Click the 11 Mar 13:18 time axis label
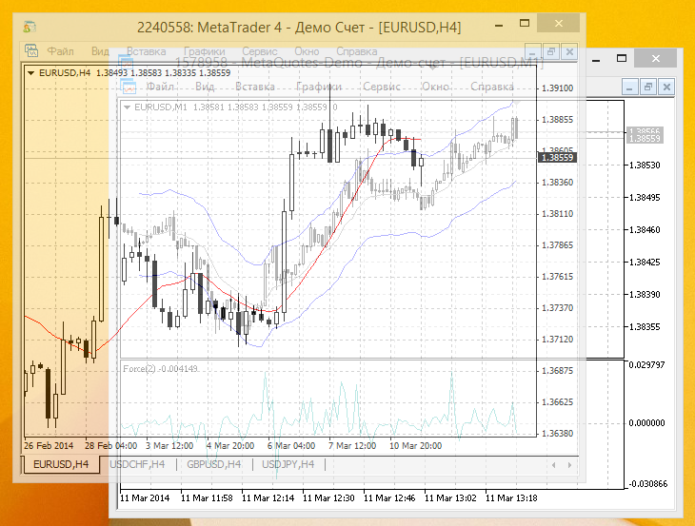 [511, 498]
